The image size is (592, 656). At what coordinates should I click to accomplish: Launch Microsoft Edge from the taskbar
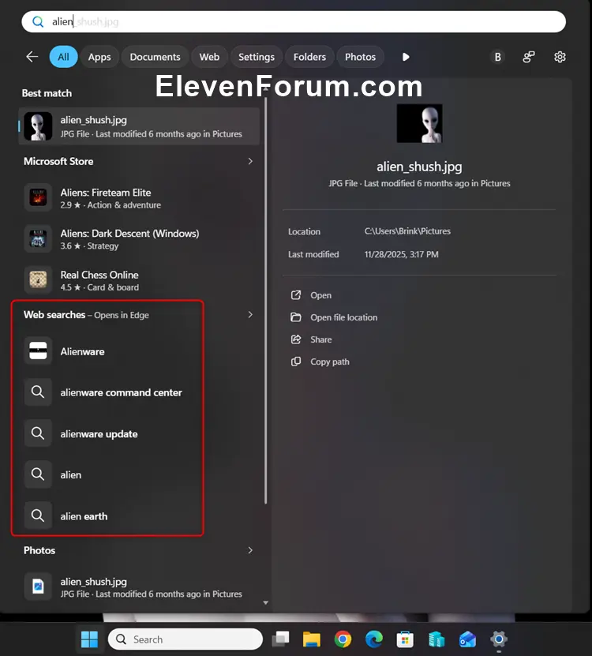[374, 639]
